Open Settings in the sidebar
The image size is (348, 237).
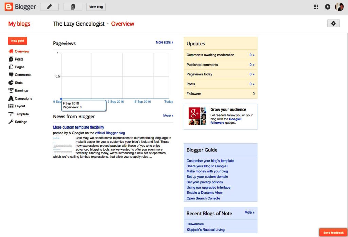[21, 122]
